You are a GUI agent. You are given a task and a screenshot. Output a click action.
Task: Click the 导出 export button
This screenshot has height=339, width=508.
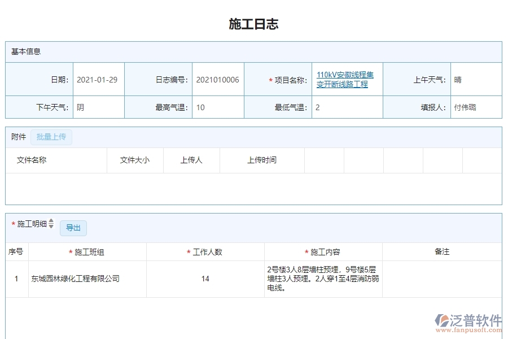point(73,228)
